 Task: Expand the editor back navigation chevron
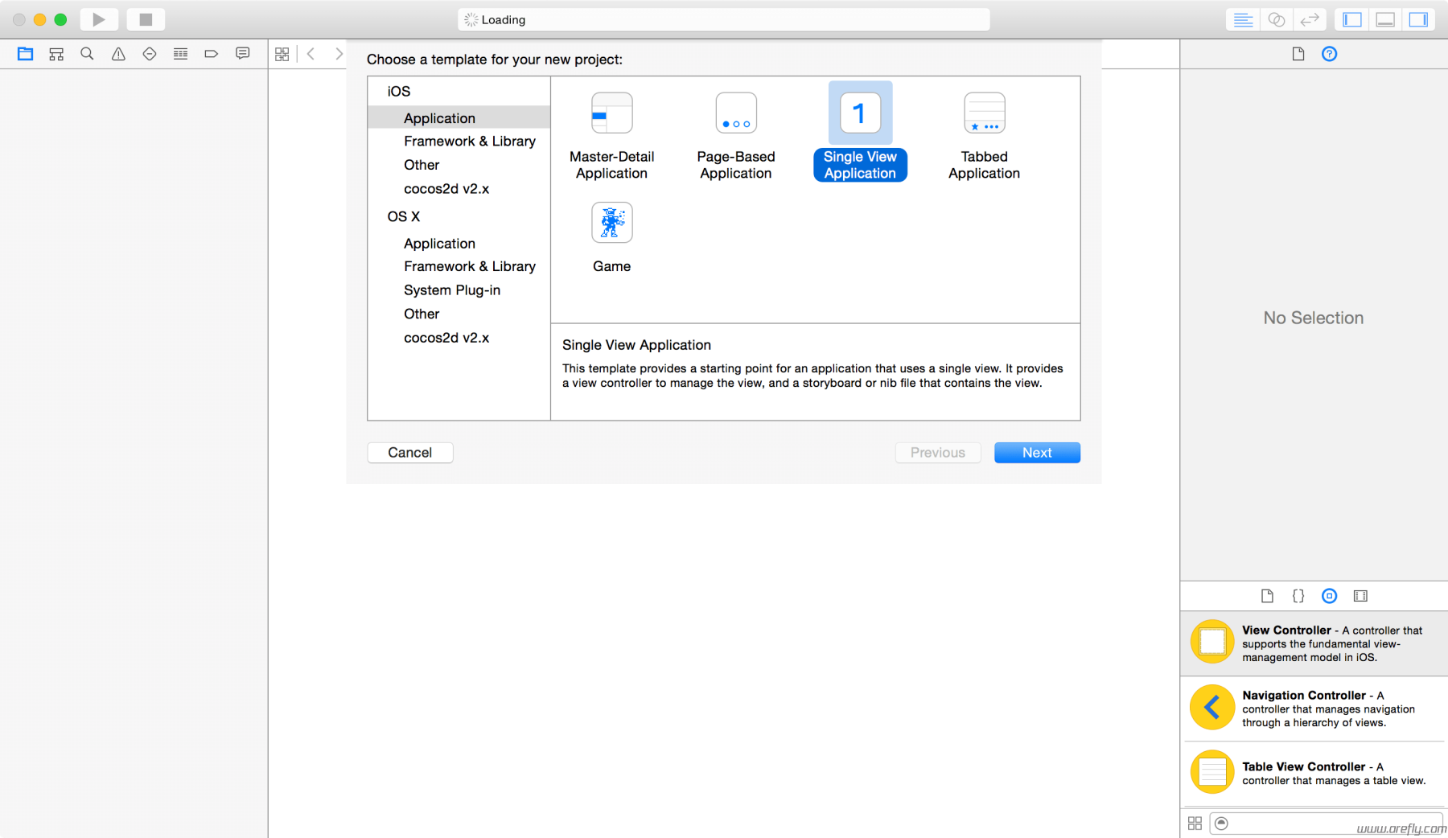311,53
